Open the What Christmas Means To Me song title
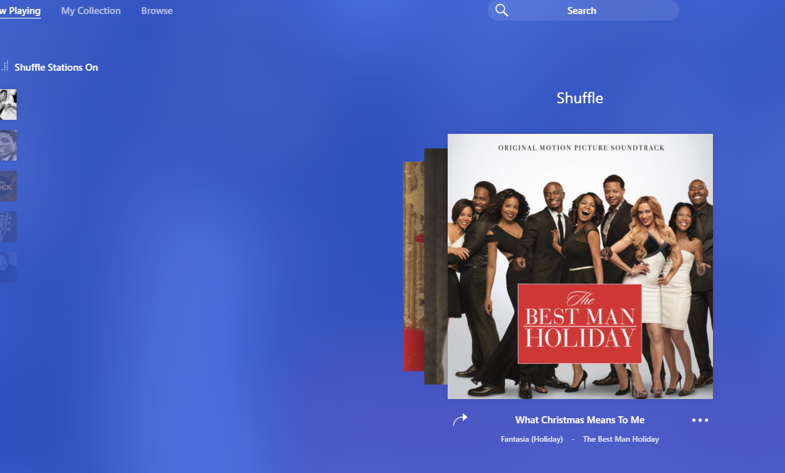The width and height of the screenshot is (785, 473). tap(580, 420)
